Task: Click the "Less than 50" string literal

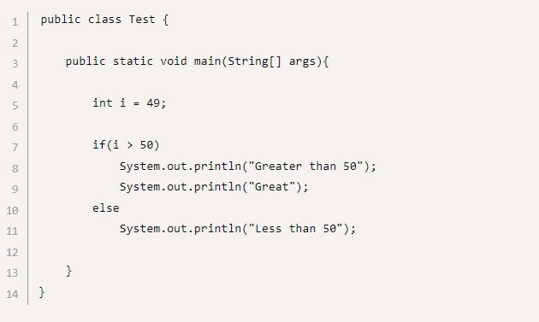Action: tap(295, 229)
